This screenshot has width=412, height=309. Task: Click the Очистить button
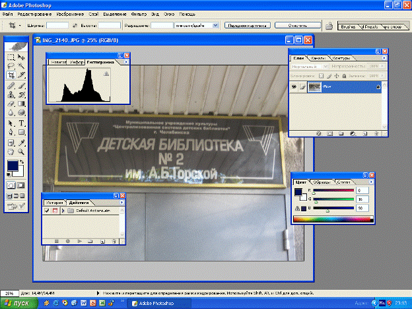pos(296,25)
